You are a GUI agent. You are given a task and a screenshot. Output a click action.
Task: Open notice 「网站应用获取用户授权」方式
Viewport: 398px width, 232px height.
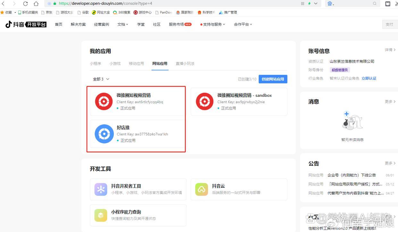(x=355, y=184)
